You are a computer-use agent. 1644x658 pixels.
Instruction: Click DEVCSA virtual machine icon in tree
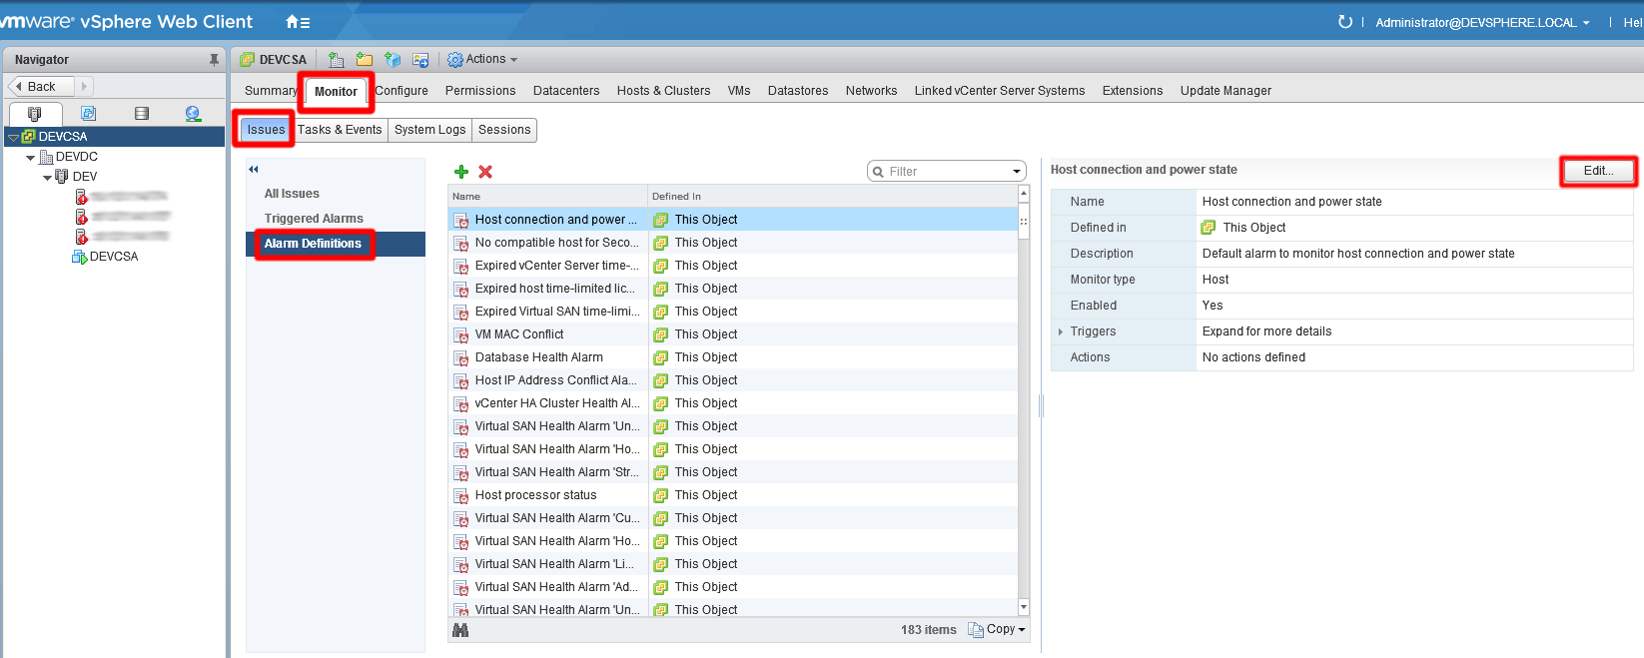pos(79,257)
